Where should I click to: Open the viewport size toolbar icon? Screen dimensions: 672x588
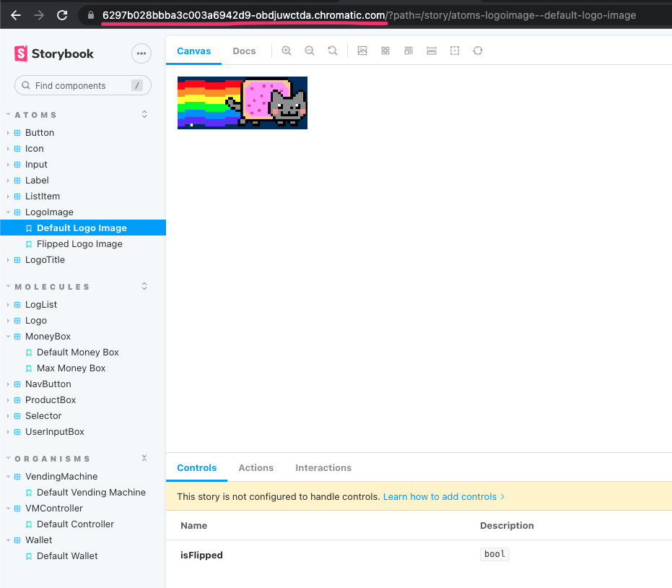409,51
